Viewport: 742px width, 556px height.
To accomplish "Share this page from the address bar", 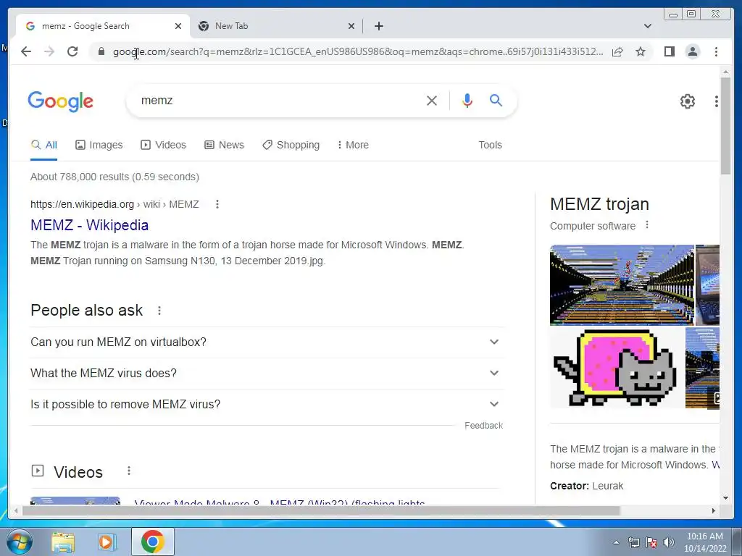I will 617,51.
